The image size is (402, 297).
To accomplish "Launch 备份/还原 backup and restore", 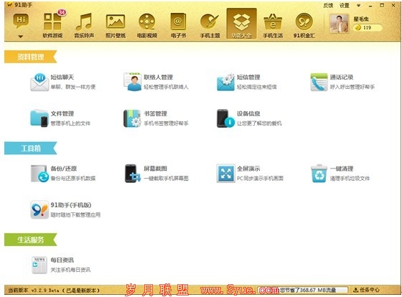I will [63, 173].
